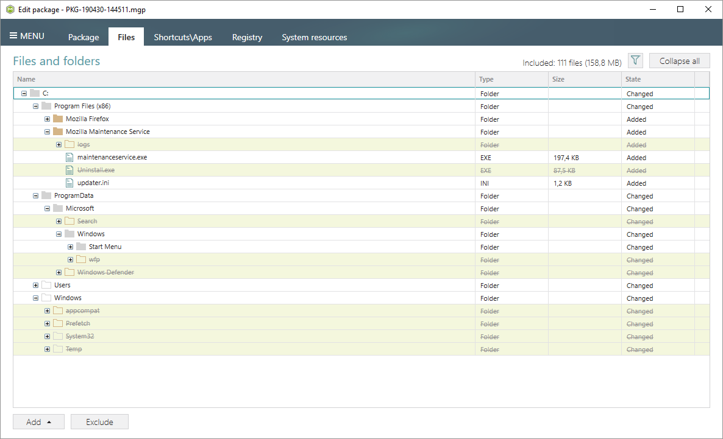
Task: Click the Prefetch folder icon
Action: coord(58,323)
